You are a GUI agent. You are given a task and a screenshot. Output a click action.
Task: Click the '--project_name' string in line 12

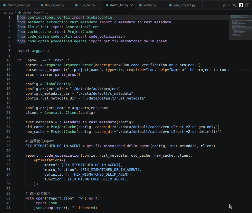84,70
